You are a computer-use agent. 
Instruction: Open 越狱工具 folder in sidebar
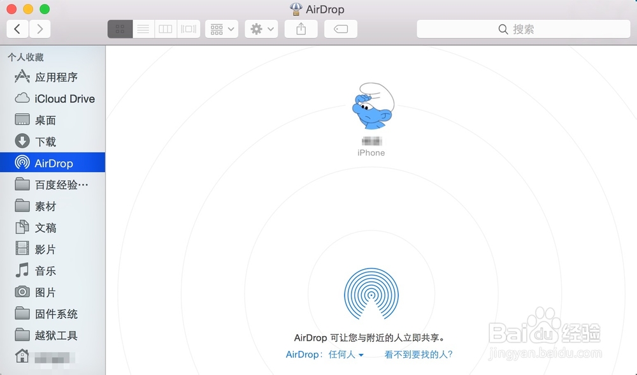tap(52, 335)
